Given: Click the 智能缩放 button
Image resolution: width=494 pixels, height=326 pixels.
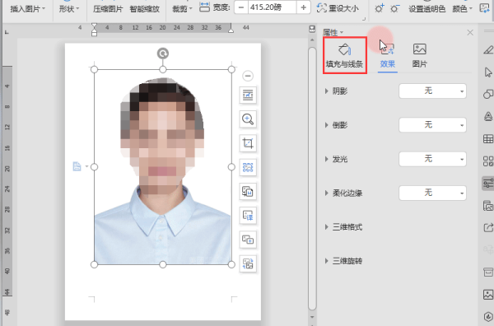Looking at the screenshot, I should [145, 9].
